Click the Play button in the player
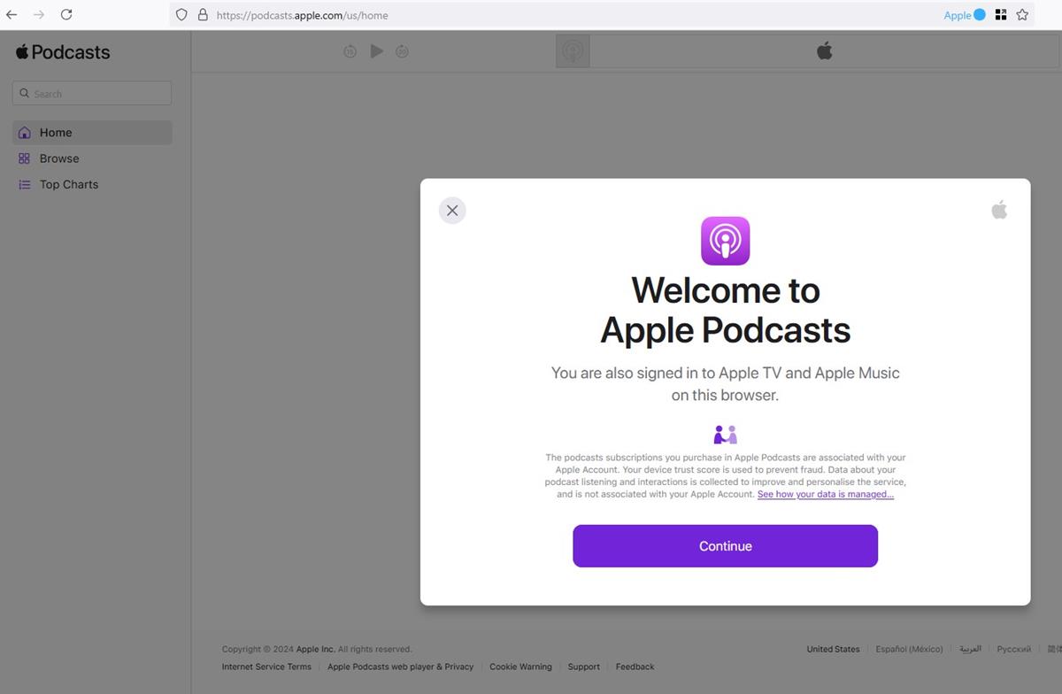Screen dimensions: 1062x694 [x=376, y=51]
